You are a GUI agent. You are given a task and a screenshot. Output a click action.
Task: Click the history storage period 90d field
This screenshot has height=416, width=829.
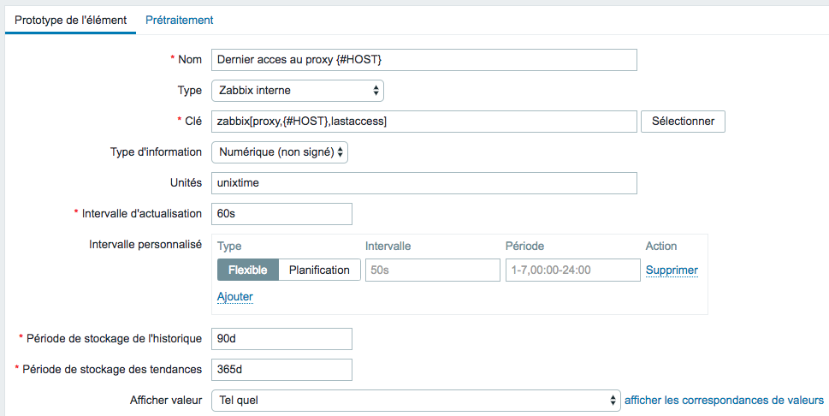click(x=281, y=339)
